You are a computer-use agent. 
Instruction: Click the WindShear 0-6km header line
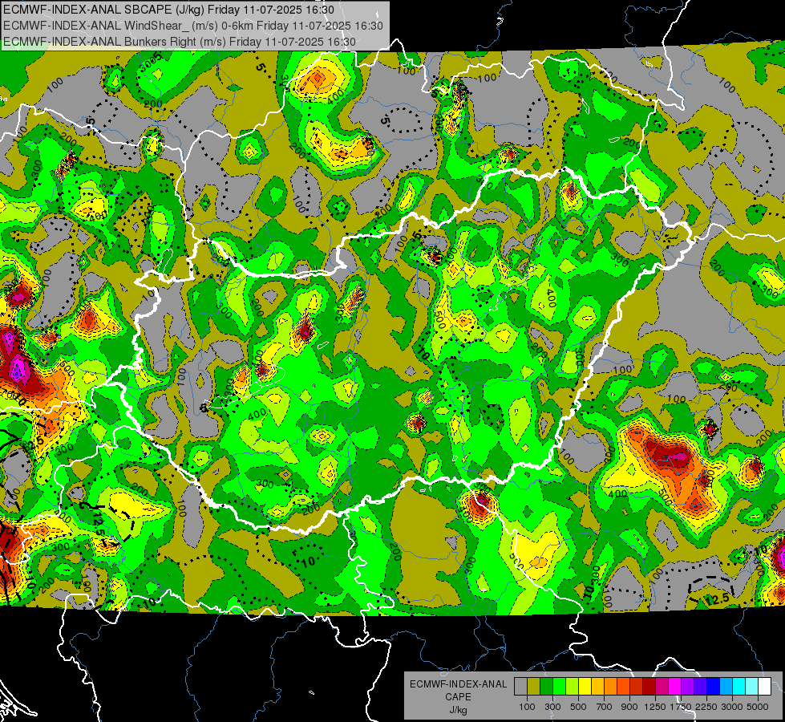192,26
